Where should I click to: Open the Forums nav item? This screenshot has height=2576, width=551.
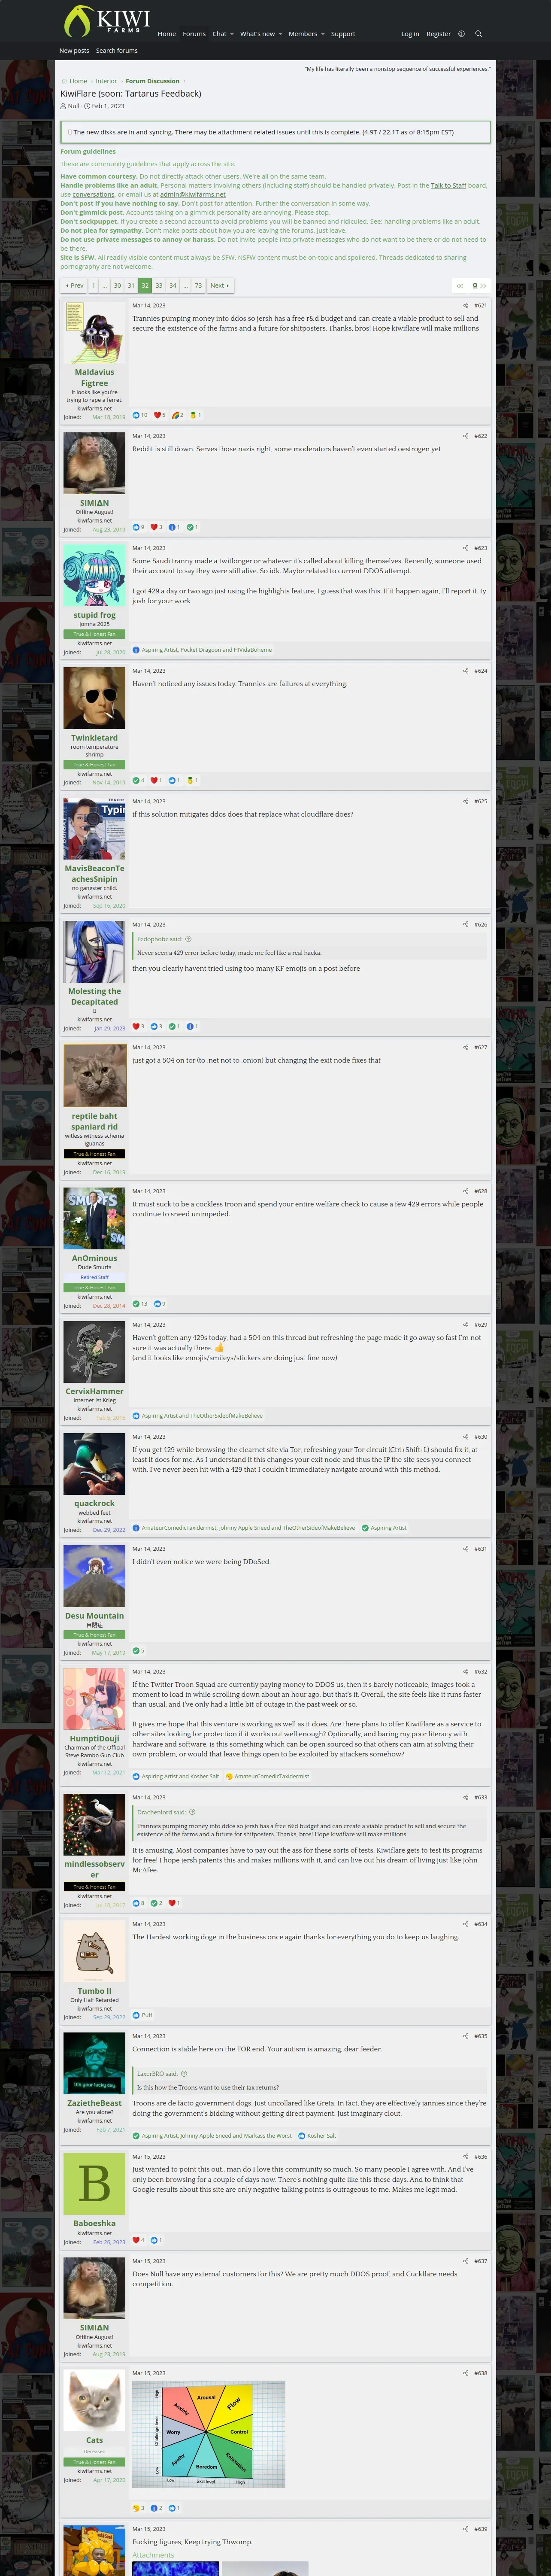click(194, 34)
